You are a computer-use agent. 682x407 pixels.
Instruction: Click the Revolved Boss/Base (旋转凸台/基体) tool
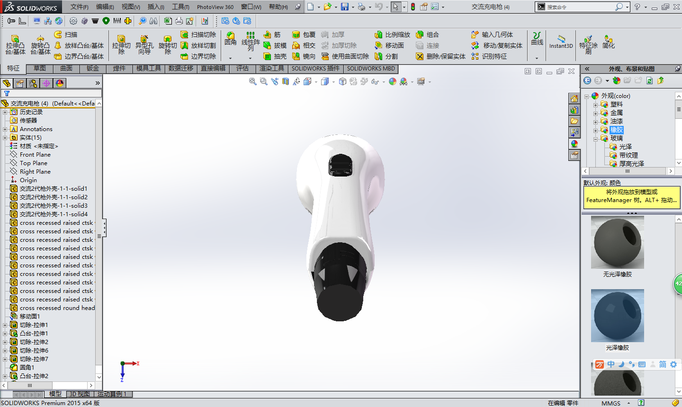tap(40, 45)
